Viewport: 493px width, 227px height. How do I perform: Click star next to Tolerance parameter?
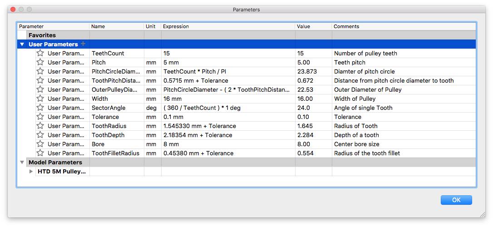40,117
